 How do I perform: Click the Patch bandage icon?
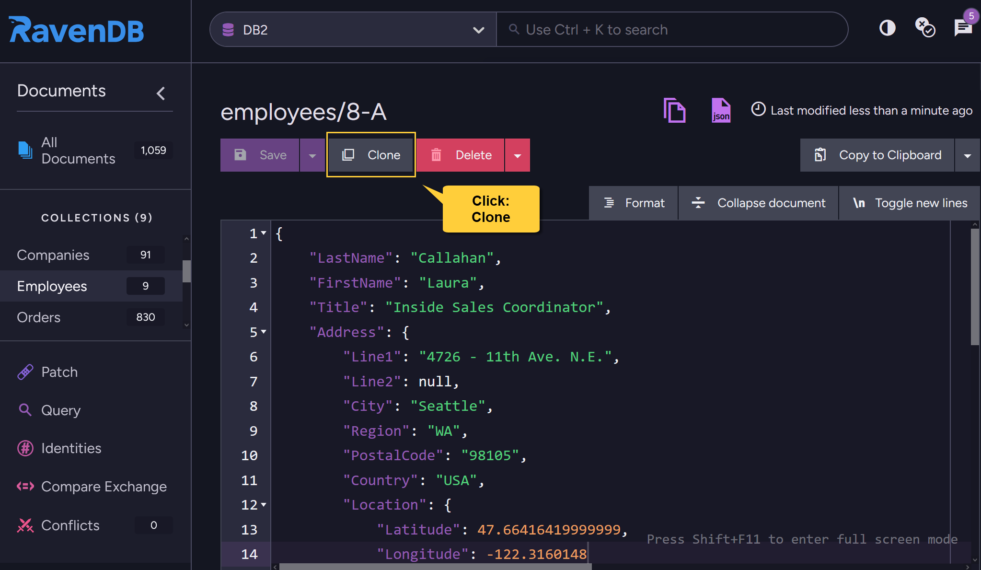(25, 372)
